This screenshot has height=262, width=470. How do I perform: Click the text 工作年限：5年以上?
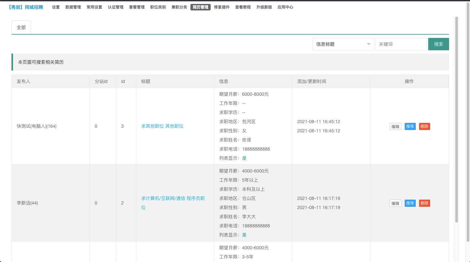point(239,180)
